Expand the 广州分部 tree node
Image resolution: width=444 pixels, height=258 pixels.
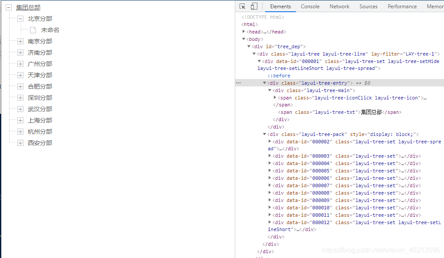(20, 64)
